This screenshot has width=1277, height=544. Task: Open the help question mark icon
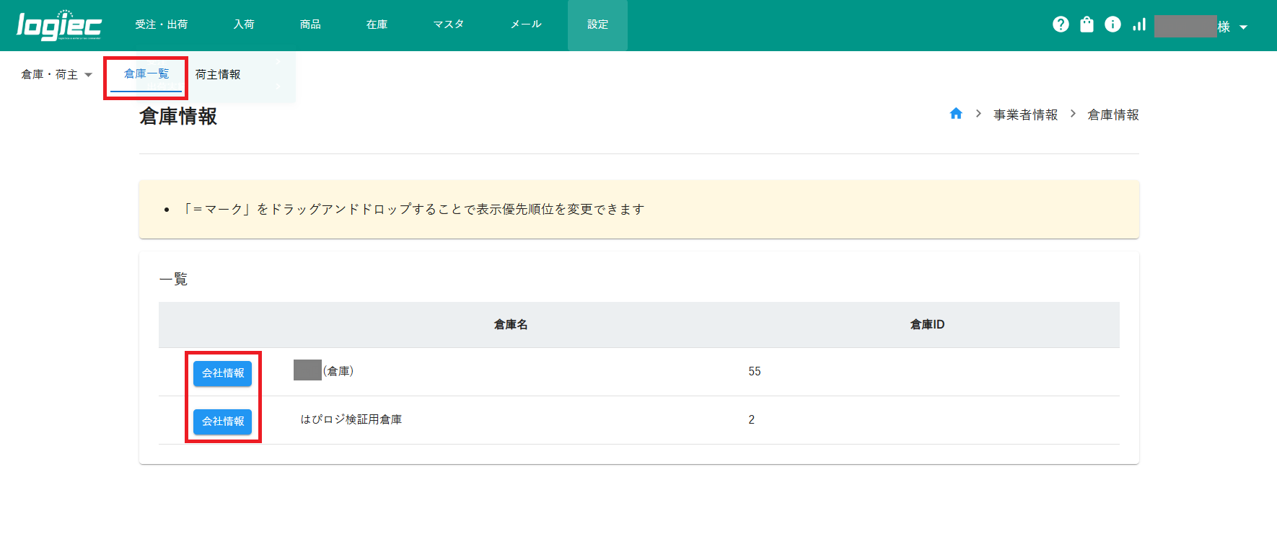tap(1061, 24)
